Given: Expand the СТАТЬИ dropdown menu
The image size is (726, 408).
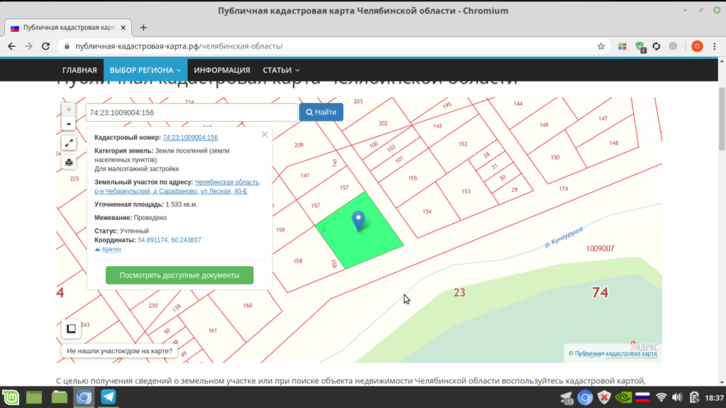Looking at the screenshot, I should point(281,70).
